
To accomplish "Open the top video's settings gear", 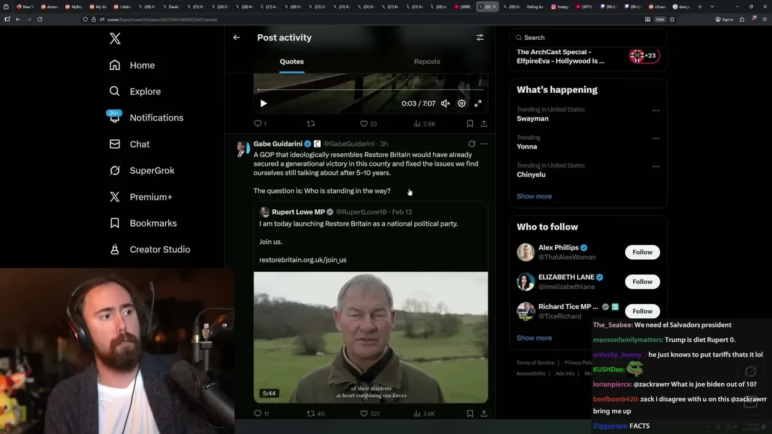I will [x=461, y=104].
